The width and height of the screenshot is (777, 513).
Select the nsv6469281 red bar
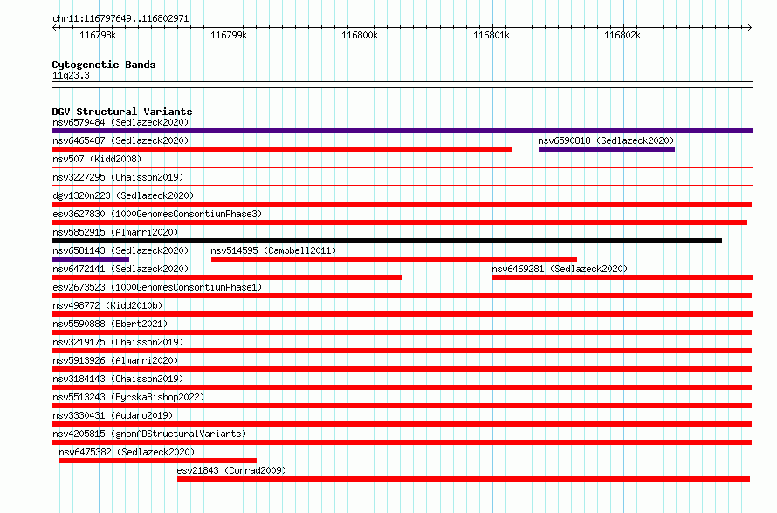[x=622, y=277]
